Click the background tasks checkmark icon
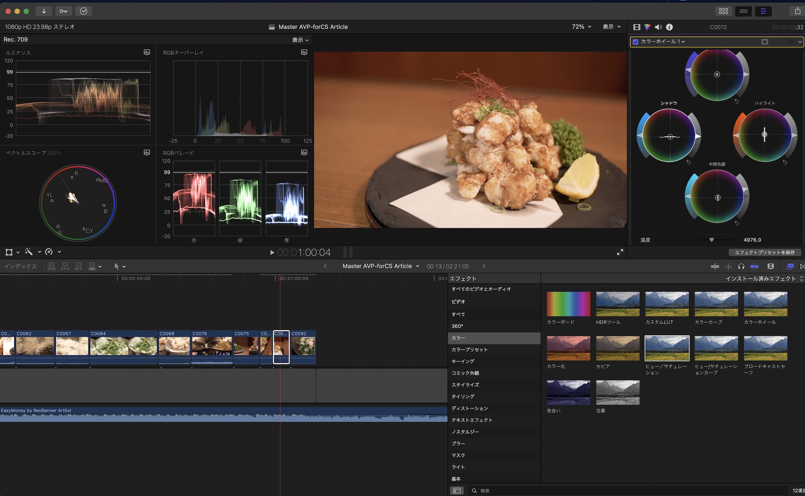 point(83,11)
